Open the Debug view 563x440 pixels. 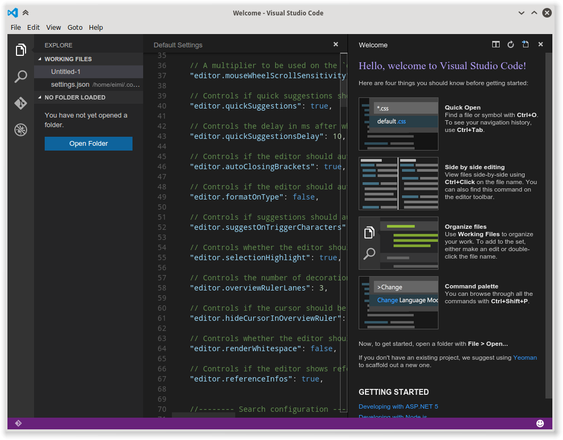tap(20, 130)
